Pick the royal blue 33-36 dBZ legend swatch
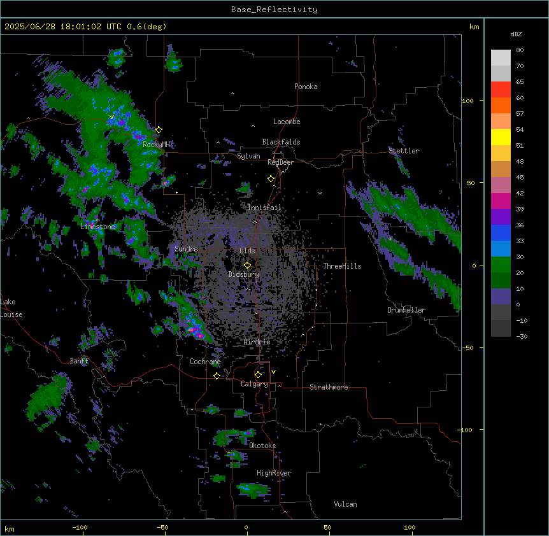Screen dimensions: 549x536 coord(501,232)
